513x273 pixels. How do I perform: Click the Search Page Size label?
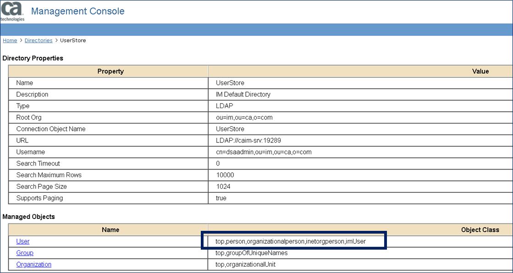click(42, 186)
